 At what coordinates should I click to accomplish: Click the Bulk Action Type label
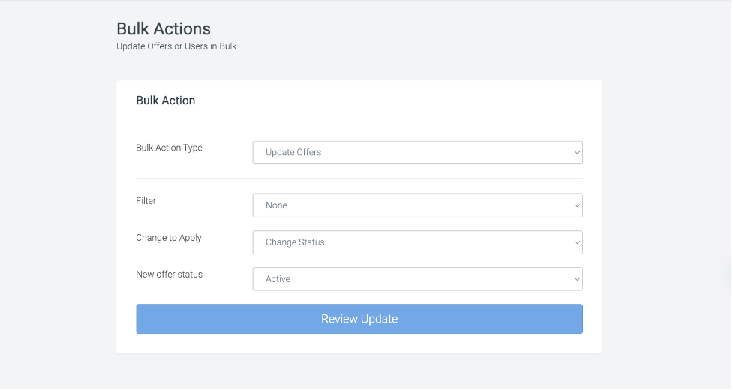pos(169,148)
